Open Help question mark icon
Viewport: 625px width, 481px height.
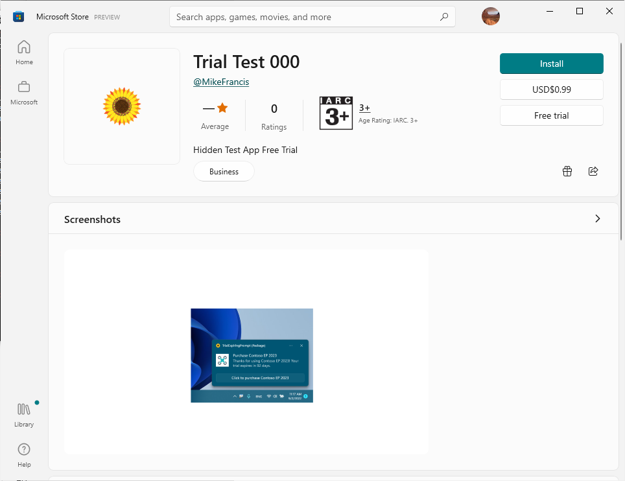point(24,449)
